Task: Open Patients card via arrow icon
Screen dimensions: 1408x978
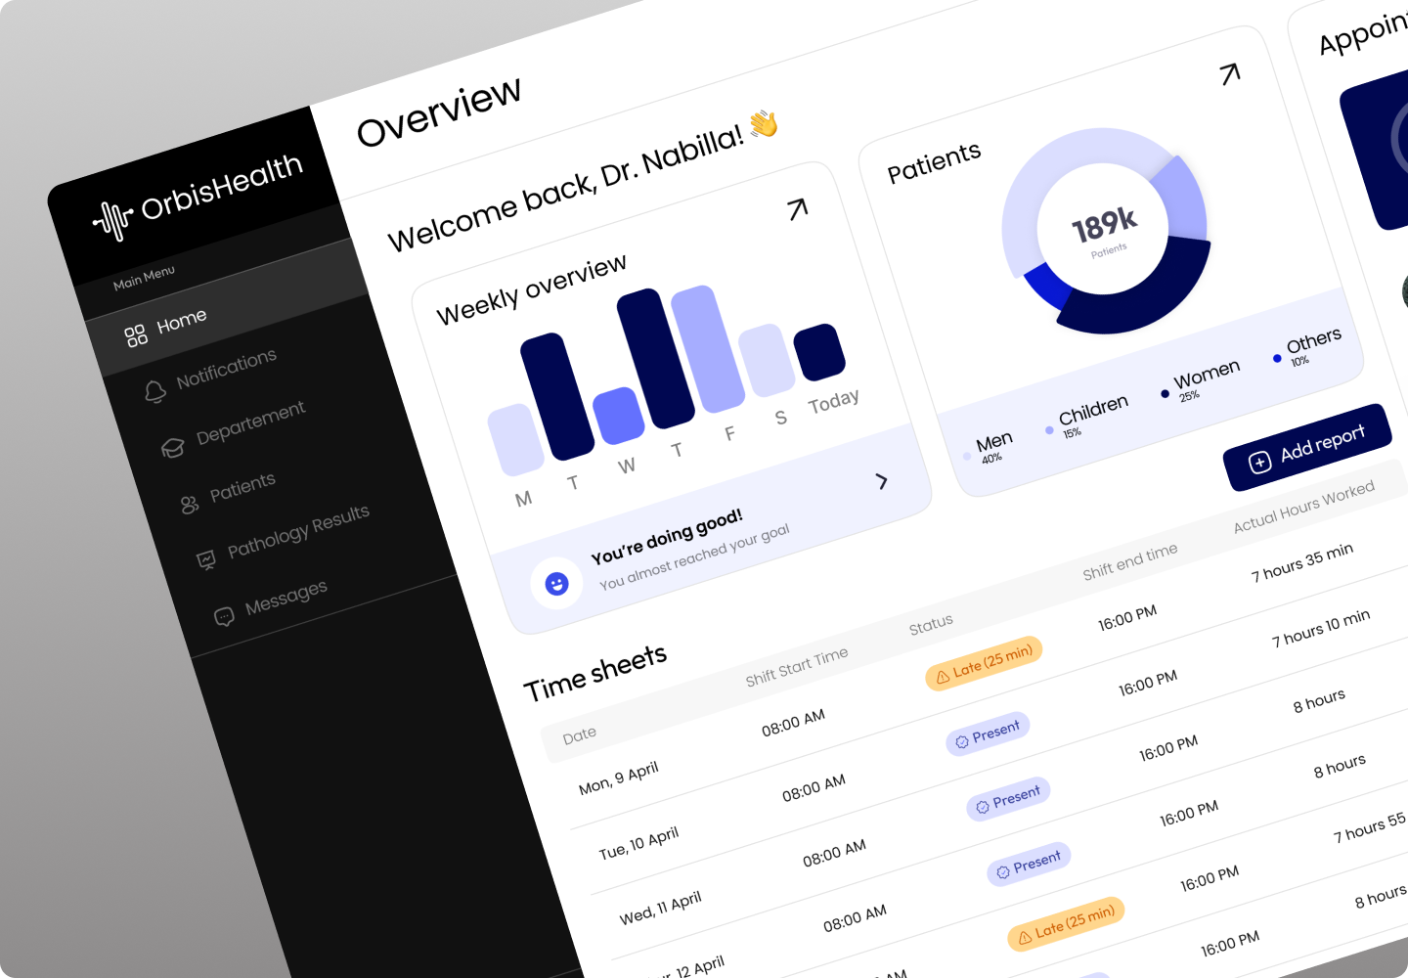Action: 1230,73
